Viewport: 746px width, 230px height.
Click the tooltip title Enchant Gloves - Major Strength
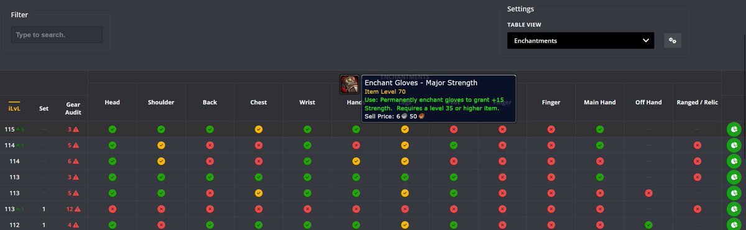coord(421,82)
